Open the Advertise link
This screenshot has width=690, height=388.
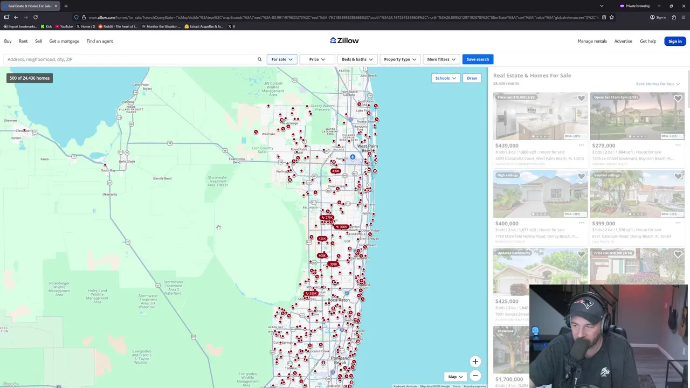click(623, 41)
